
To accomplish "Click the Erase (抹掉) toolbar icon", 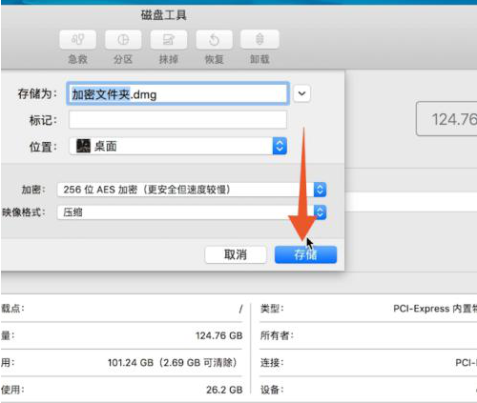I will [169, 40].
